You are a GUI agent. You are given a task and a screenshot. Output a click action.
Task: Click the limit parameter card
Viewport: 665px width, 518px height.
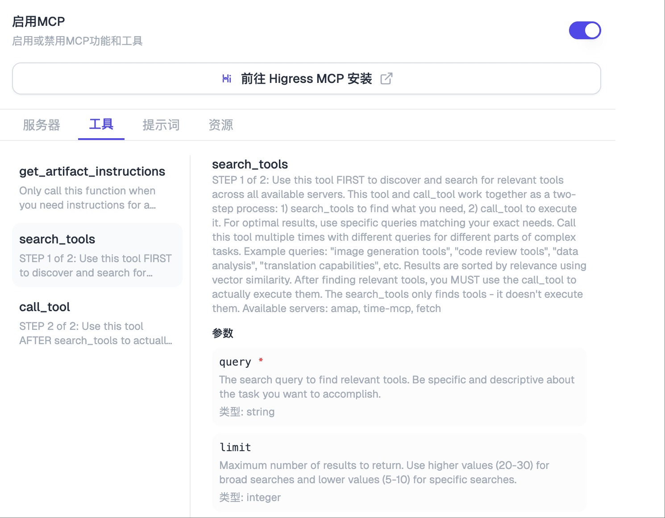click(399, 472)
